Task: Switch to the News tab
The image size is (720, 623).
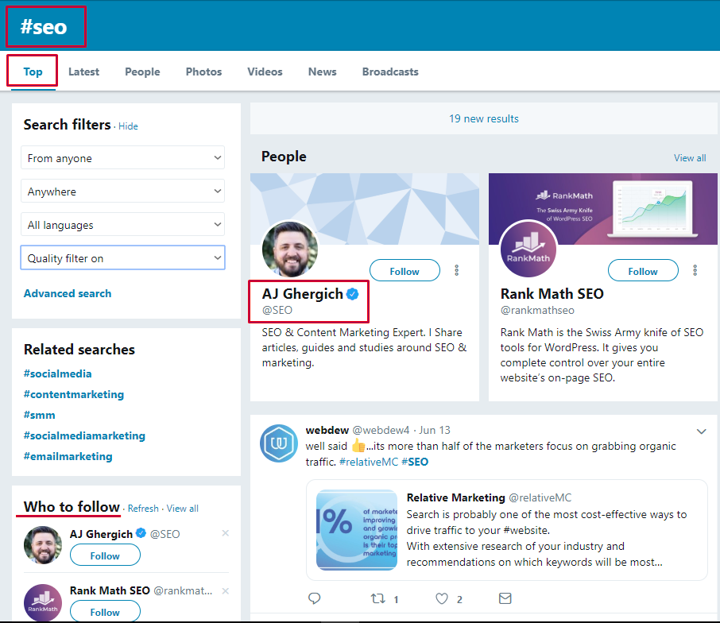Action: (323, 72)
